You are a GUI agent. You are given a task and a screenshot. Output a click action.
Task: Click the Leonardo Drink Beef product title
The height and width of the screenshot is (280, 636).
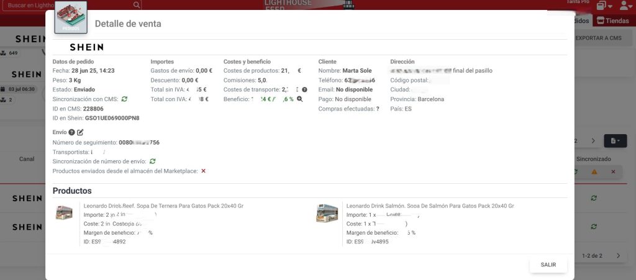[x=163, y=206]
